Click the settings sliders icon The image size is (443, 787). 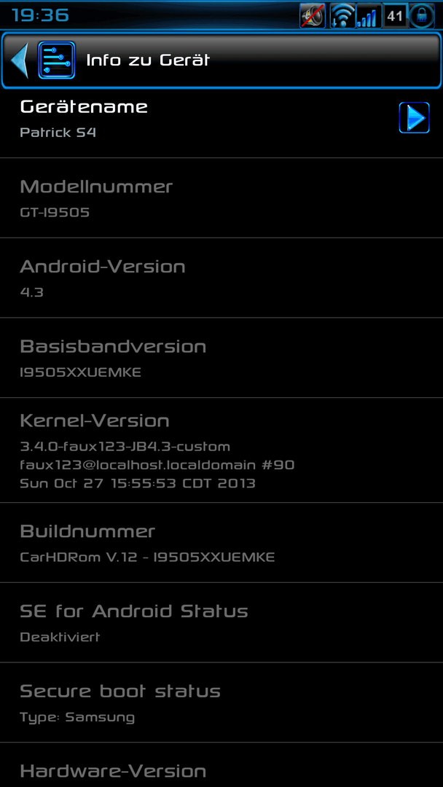pyautogui.click(x=57, y=60)
